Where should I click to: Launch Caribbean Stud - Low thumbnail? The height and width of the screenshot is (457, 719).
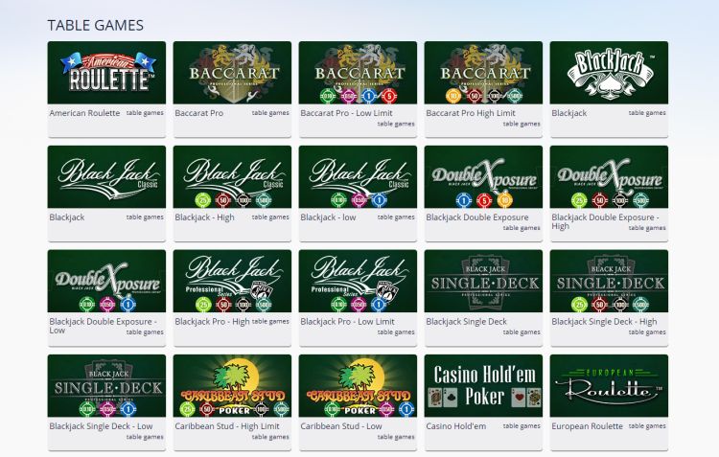pos(358,385)
